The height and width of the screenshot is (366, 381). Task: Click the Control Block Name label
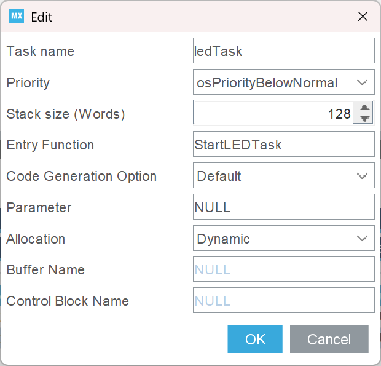coord(68,301)
